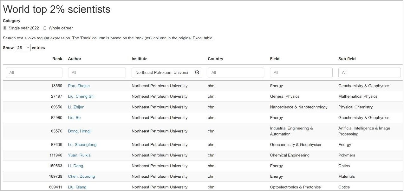Open the Liu, Cheng Shi author link
The width and height of the screenshot is (404, 191).
[x=81, y=96]
